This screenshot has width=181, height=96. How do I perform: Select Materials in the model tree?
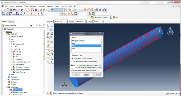(x=14, y=77)
